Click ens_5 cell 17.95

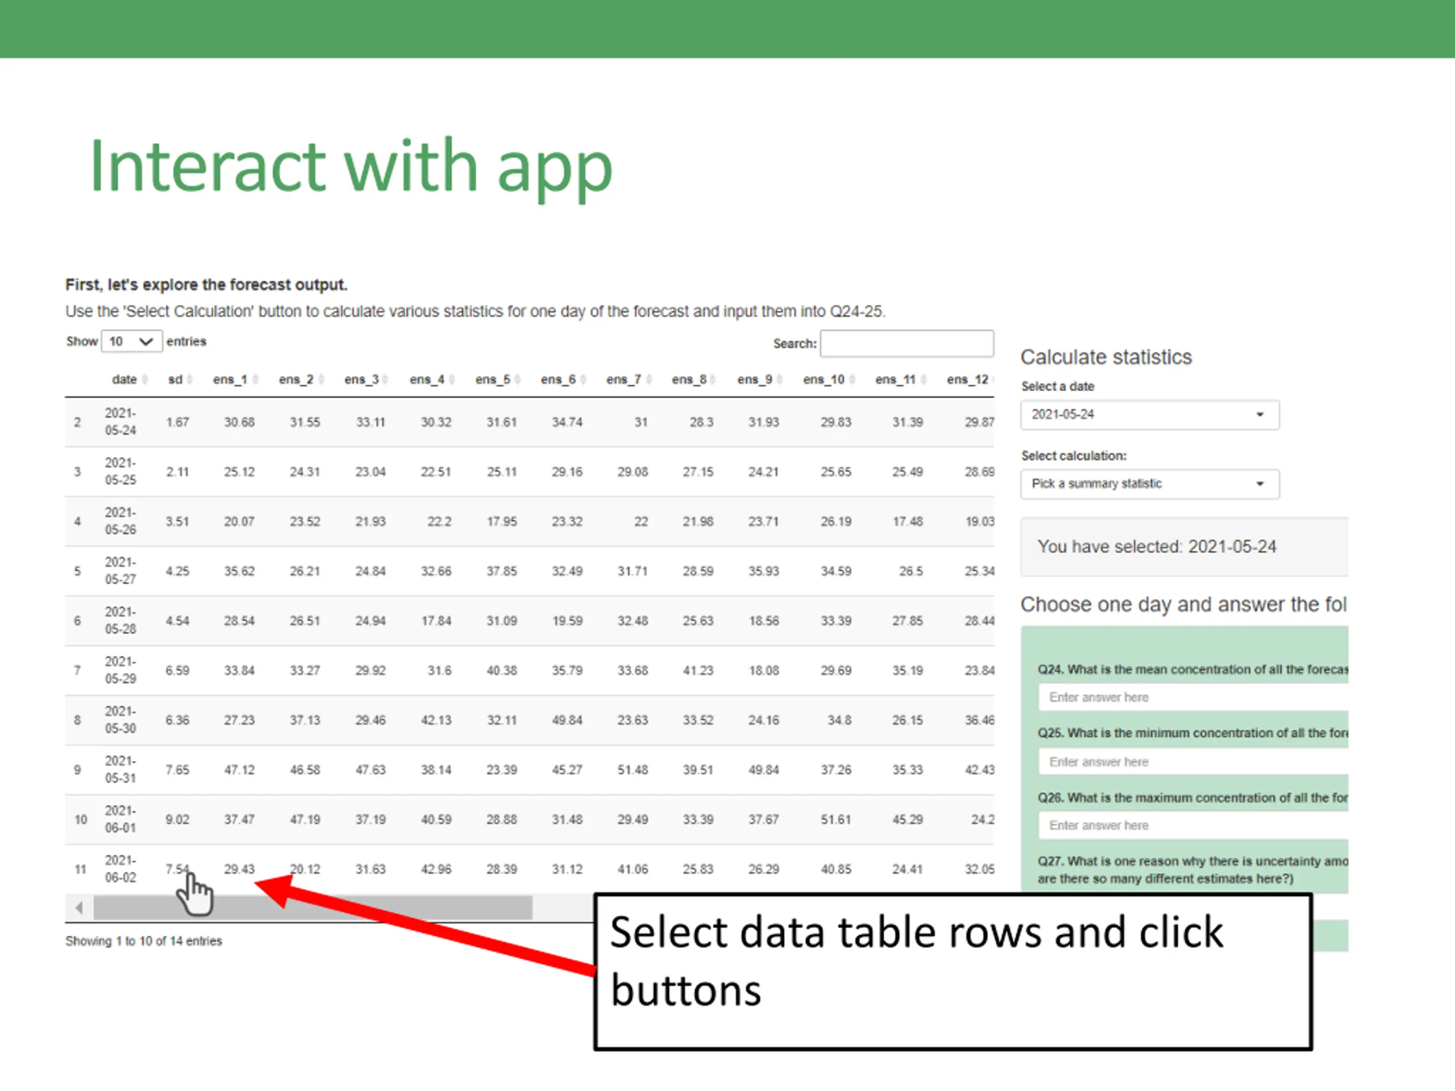click(x=502, y=522)
